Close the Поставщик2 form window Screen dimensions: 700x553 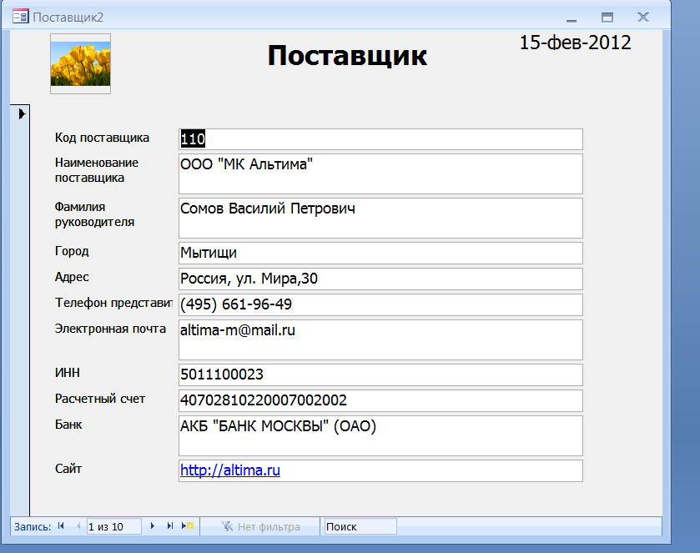pyautogui.click(x=643, y=17)
